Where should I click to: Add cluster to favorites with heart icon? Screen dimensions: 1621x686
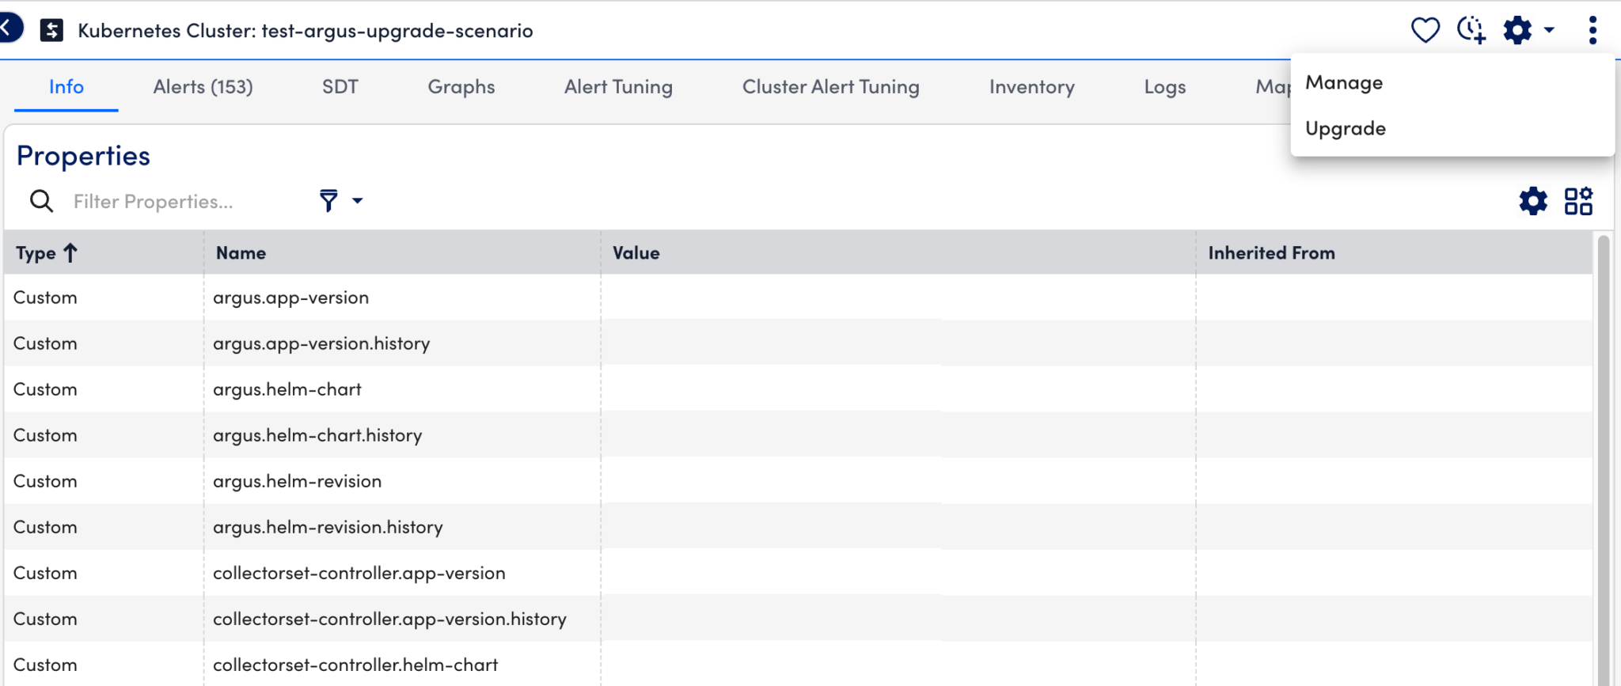[x=1425, y=31]
